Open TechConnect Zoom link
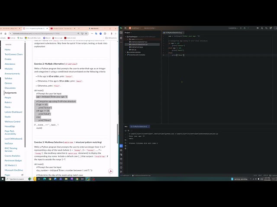 pyautogui.click(x=13, y=54)
